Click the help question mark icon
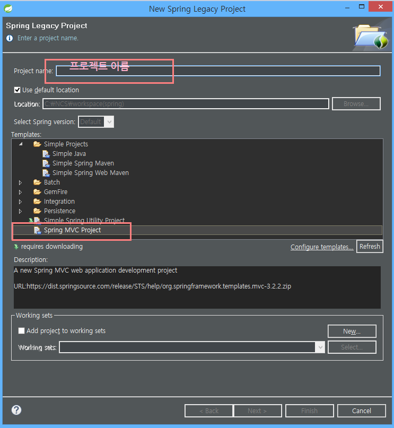 click(16, 410)
